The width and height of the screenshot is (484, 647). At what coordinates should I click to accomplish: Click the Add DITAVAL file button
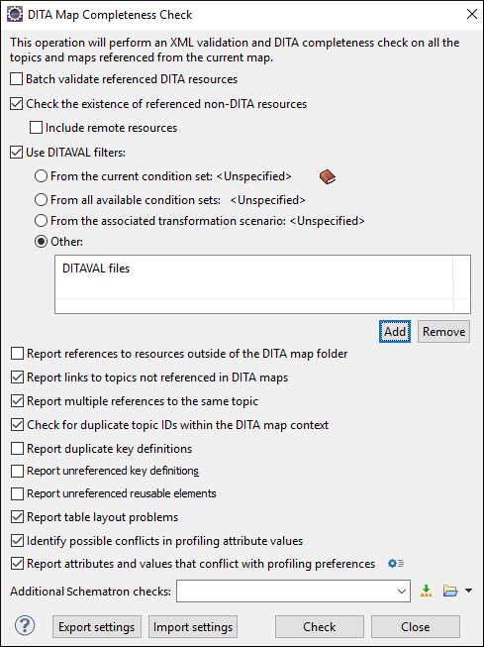coord(395,332)
